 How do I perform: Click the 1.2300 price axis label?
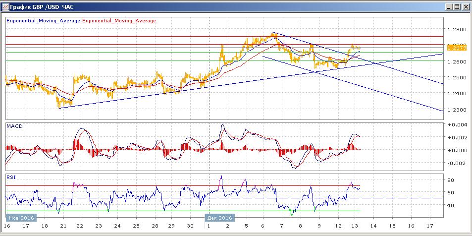click(456, 110)
